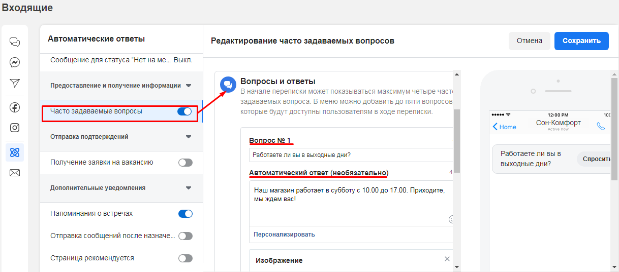This screenshot has width=619, height=272.
Task: Click the Автоматические ответы heading
Action: point(97,39)
